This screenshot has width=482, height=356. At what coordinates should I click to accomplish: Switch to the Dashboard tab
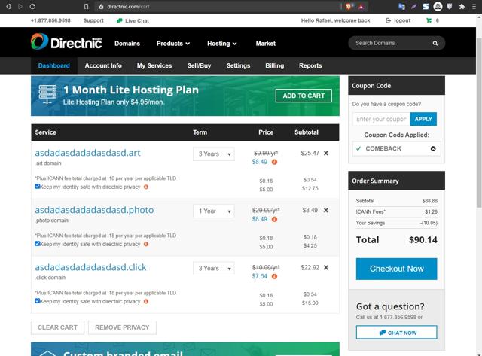pyautogui.click(x=53, y=65)
